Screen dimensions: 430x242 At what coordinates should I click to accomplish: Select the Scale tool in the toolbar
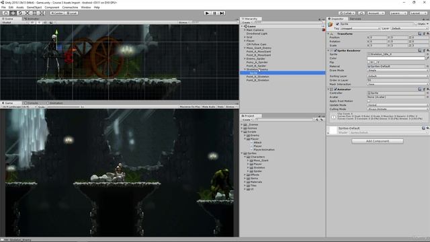[28, 13]
